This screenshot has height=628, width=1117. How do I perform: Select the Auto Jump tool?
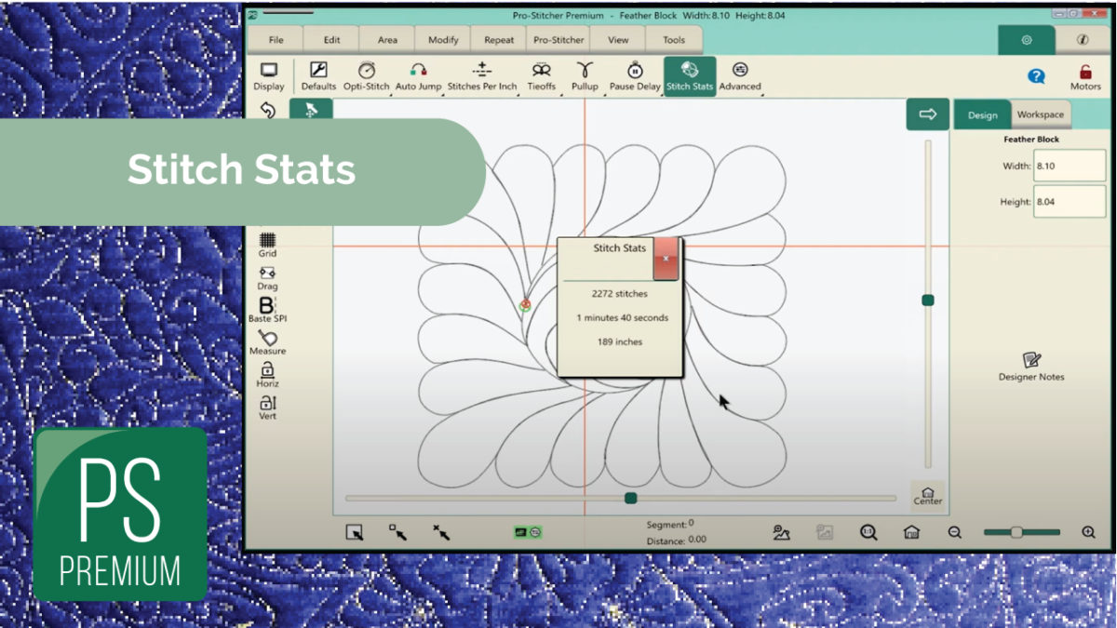pos(418,75)
